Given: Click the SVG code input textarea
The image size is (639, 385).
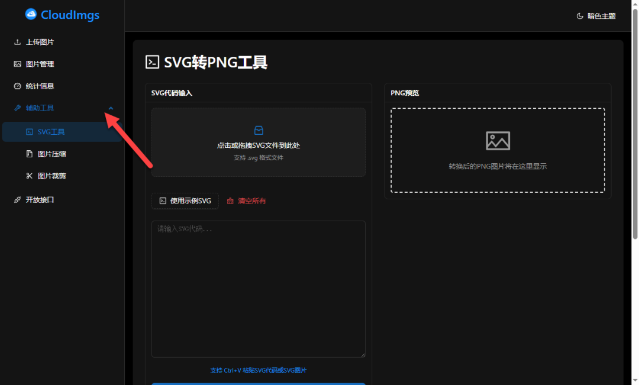Looking at the screenshot, I should click(x=259, y=289).
